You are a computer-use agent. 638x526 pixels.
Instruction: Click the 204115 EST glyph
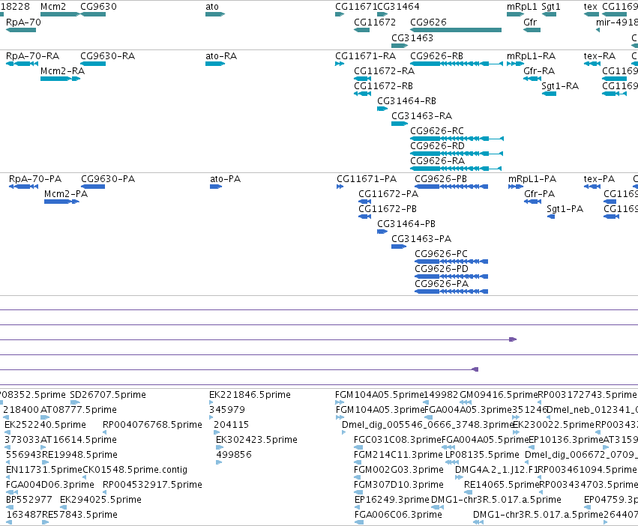tap(217, 432)
